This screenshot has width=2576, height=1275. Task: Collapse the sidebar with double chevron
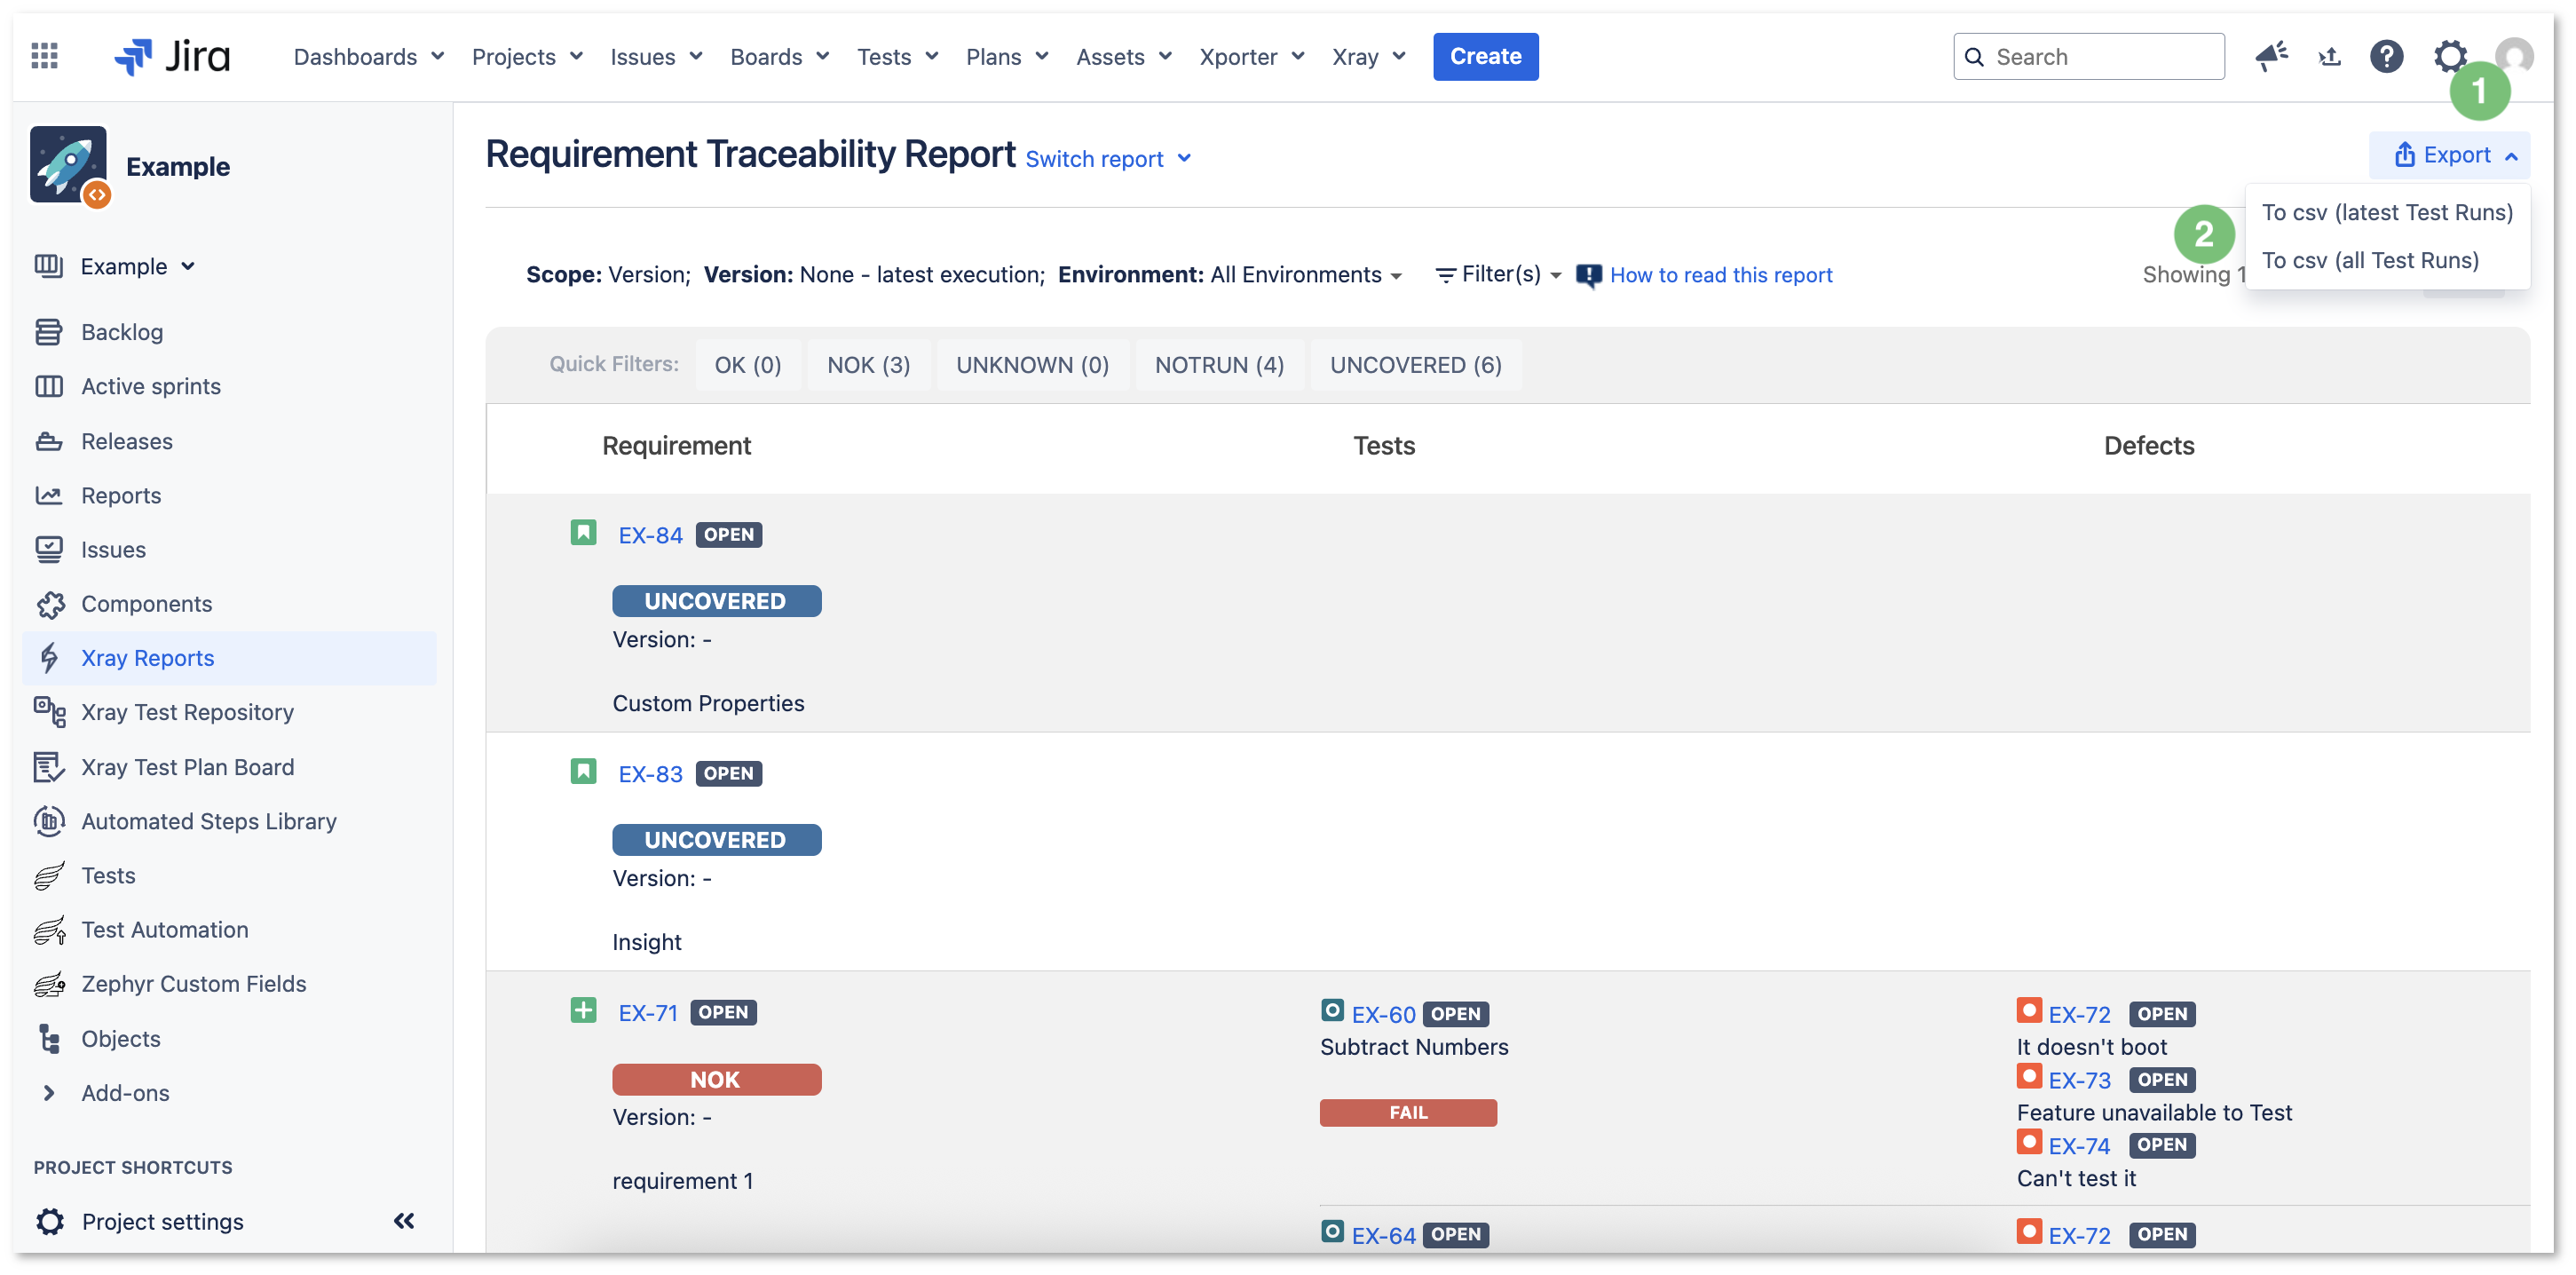coord(404,1221)
